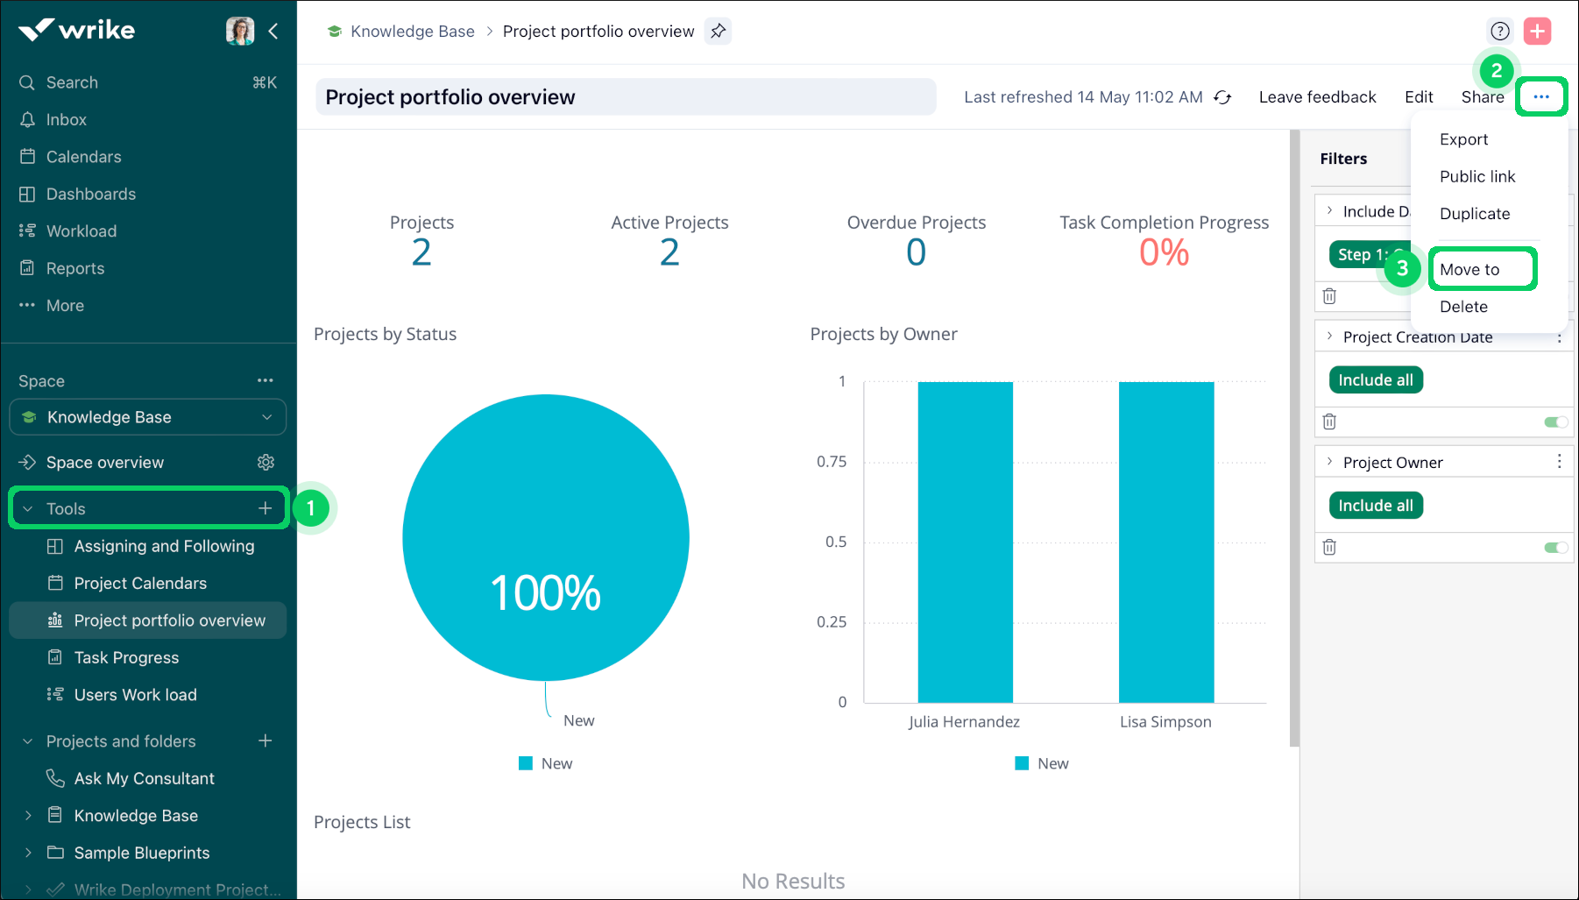Click the report title input field

(x=625, y=97)
